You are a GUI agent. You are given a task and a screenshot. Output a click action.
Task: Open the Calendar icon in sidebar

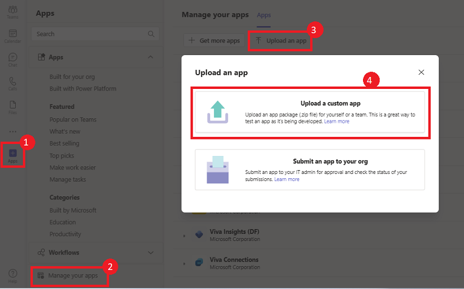click(13, 36)
